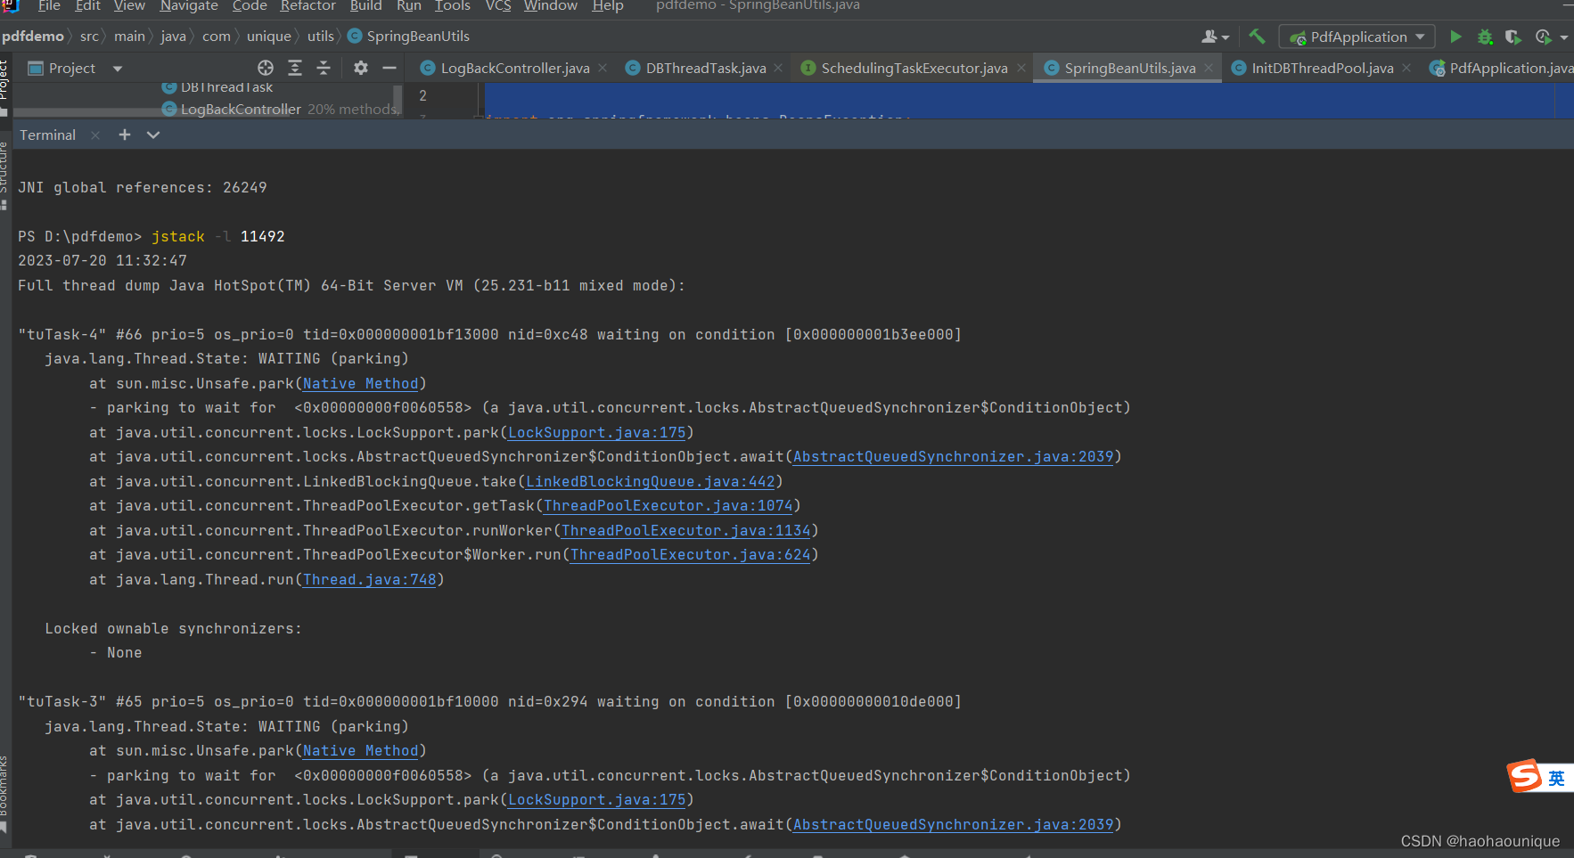Expand arrow next to profiler icon

point(1564,37)
